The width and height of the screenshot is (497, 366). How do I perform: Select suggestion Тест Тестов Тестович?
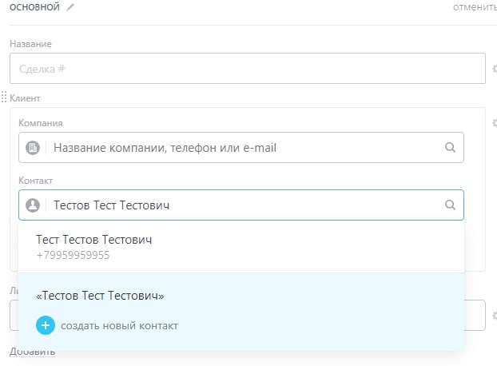(94, 240)
